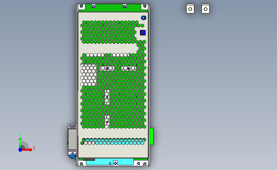Select the blue square connector with three dots

click(143, 33)
